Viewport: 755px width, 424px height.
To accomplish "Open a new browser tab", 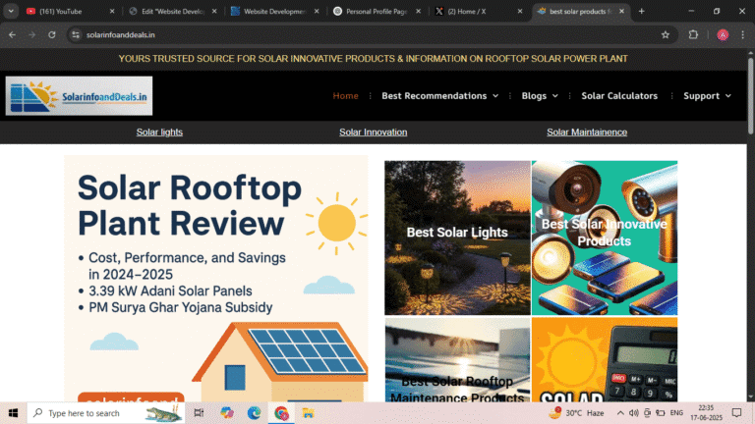I will (x=642, y=11).
